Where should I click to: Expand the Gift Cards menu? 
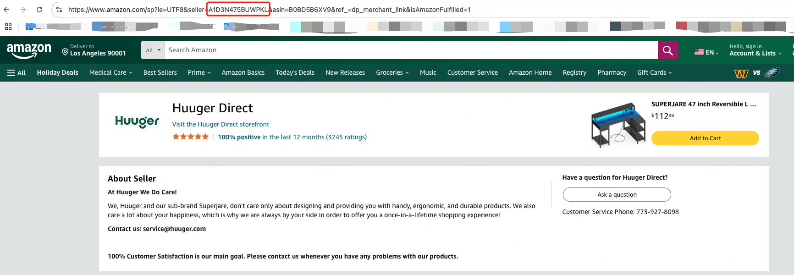pyautogui.click(x=654, y=72)
